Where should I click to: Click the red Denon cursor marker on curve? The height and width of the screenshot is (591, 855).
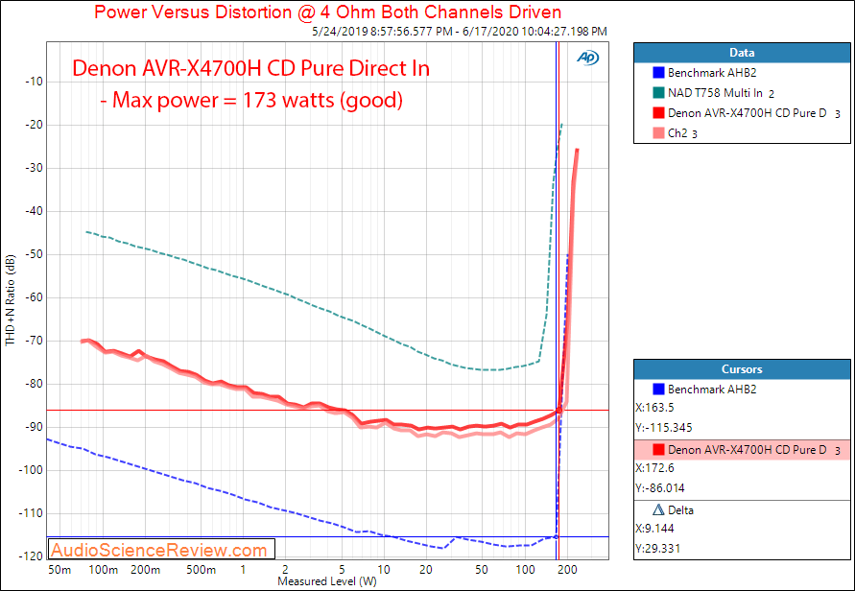558,410
